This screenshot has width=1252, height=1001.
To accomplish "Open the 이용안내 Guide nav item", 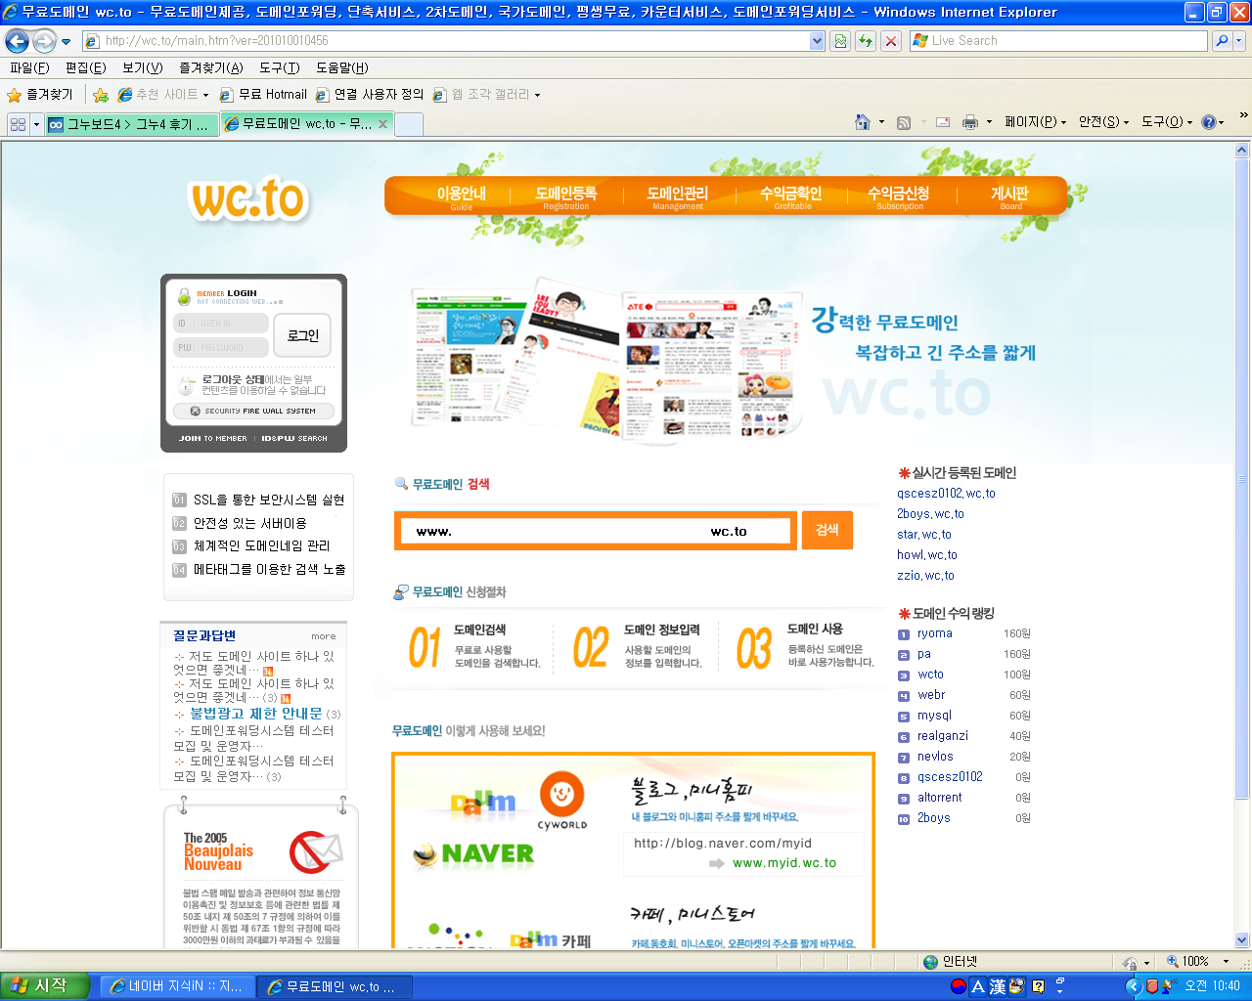I will (462, 196).
